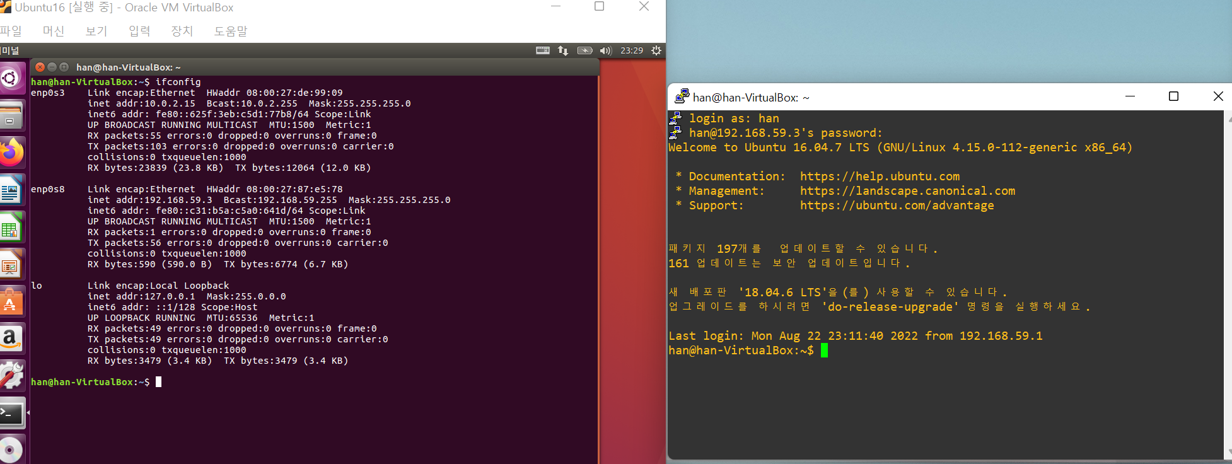Show the calendar from the 23:29 clock
The height and width of the screenshot is (464, 1232).
point(632,50)
